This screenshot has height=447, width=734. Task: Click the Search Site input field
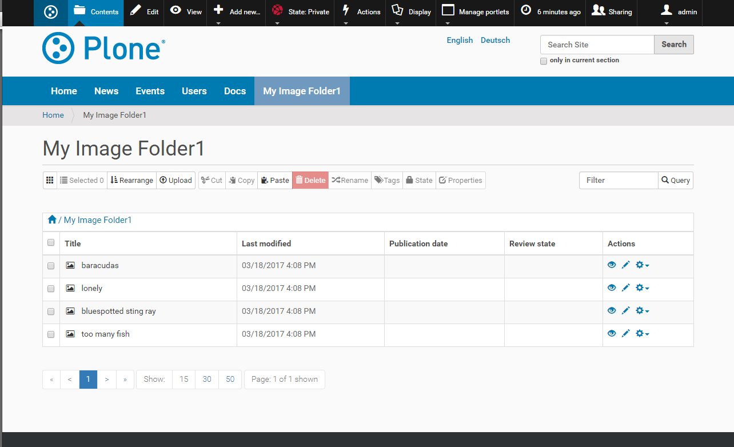(597, 45)
